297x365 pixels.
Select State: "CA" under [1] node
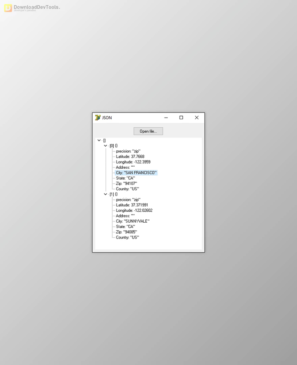pos(126,226)
